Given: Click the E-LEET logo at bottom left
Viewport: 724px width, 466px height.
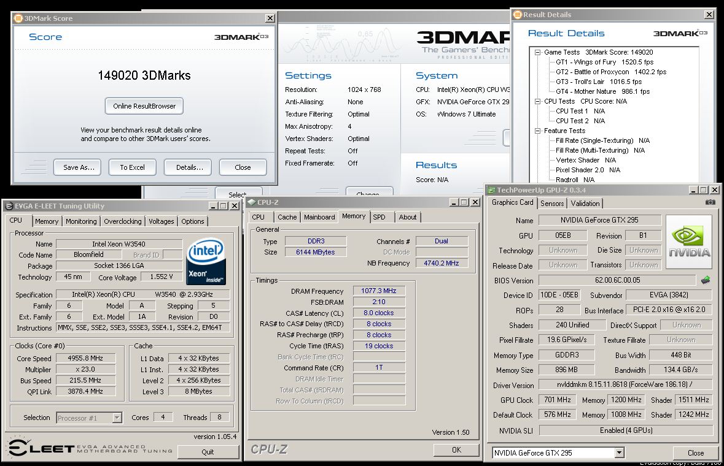Looking at the screenshot, I should [x=42, y=448].
